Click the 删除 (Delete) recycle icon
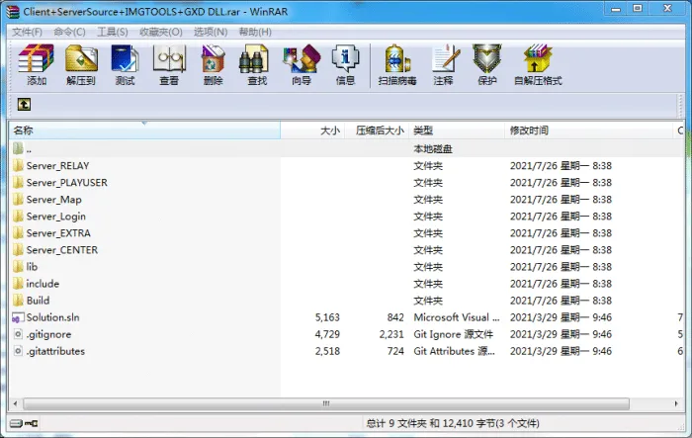The height and width of the screenshot is (438, 692). tap(214, 64)
